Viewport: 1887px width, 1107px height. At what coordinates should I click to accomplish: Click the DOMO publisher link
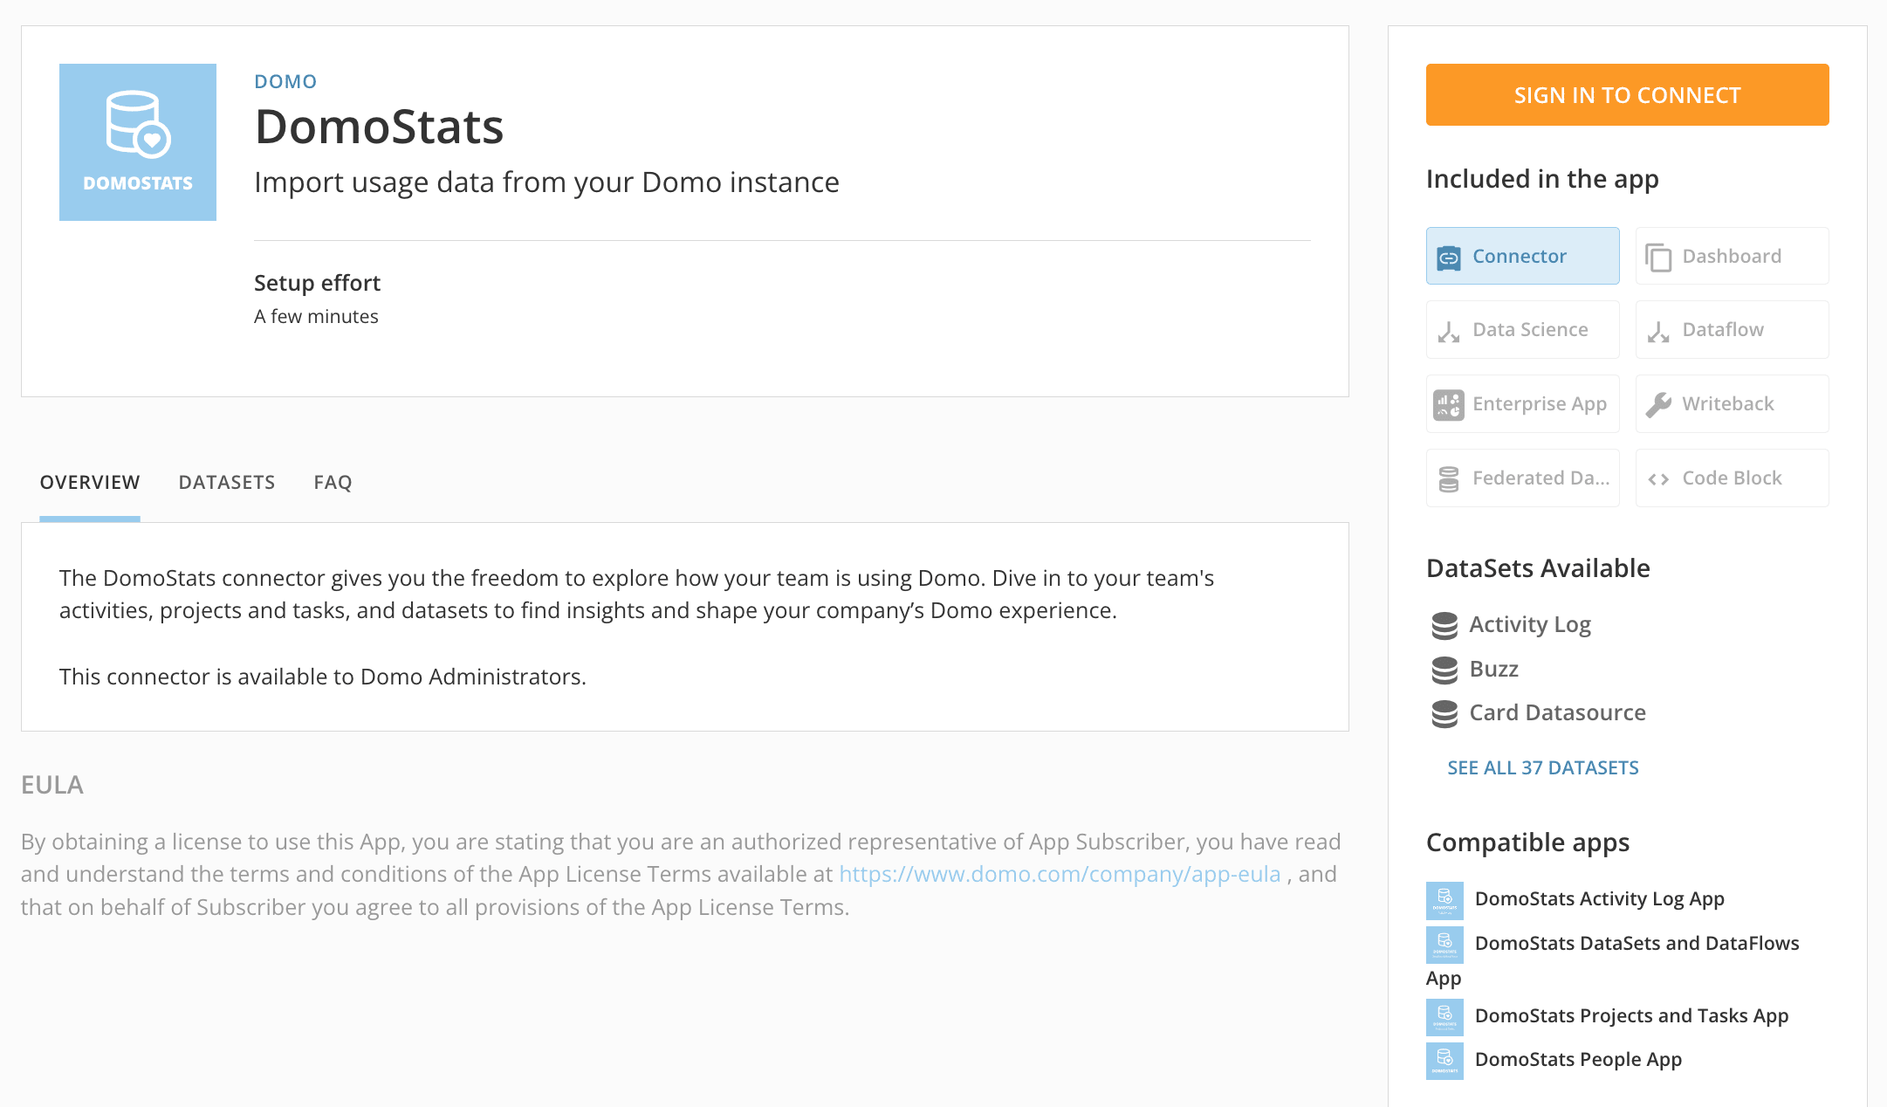coord(285,82)
